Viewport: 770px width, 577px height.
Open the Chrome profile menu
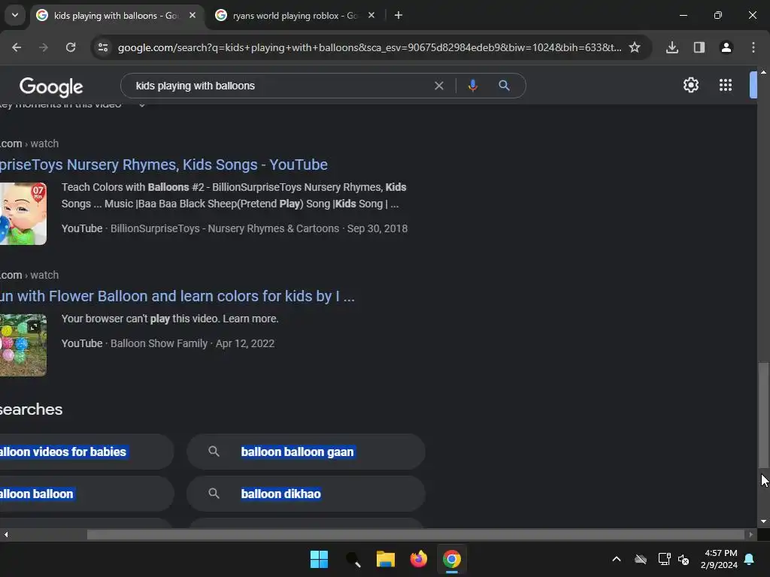click(x=726, y=47)
